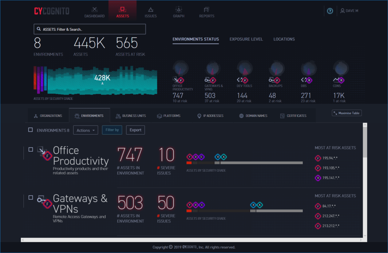This screenshot has width=388, height=253.
Task: Click the 565 Assets at Risk figure
Action: (127, 43)
